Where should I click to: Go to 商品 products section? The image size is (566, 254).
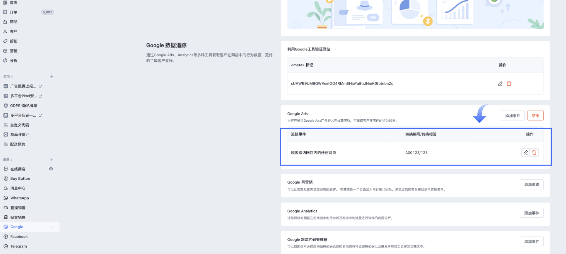point(14,22)
